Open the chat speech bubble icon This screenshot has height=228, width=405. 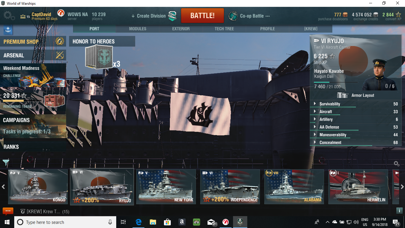pyautogui.click(x=8, y=211)
